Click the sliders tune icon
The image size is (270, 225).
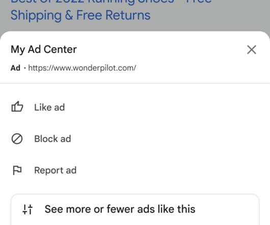point(28,209)
